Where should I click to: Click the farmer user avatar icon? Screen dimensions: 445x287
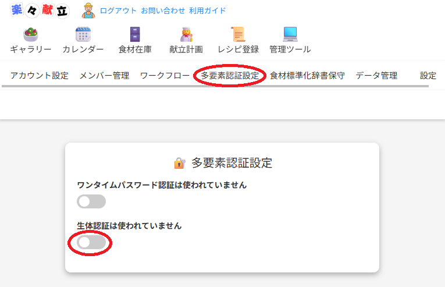pyautogui.click(x=88, y=10)
